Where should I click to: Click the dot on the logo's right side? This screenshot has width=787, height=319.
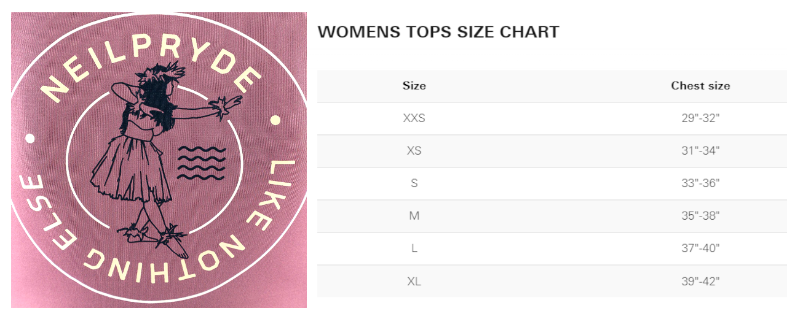tap(275, 120)
